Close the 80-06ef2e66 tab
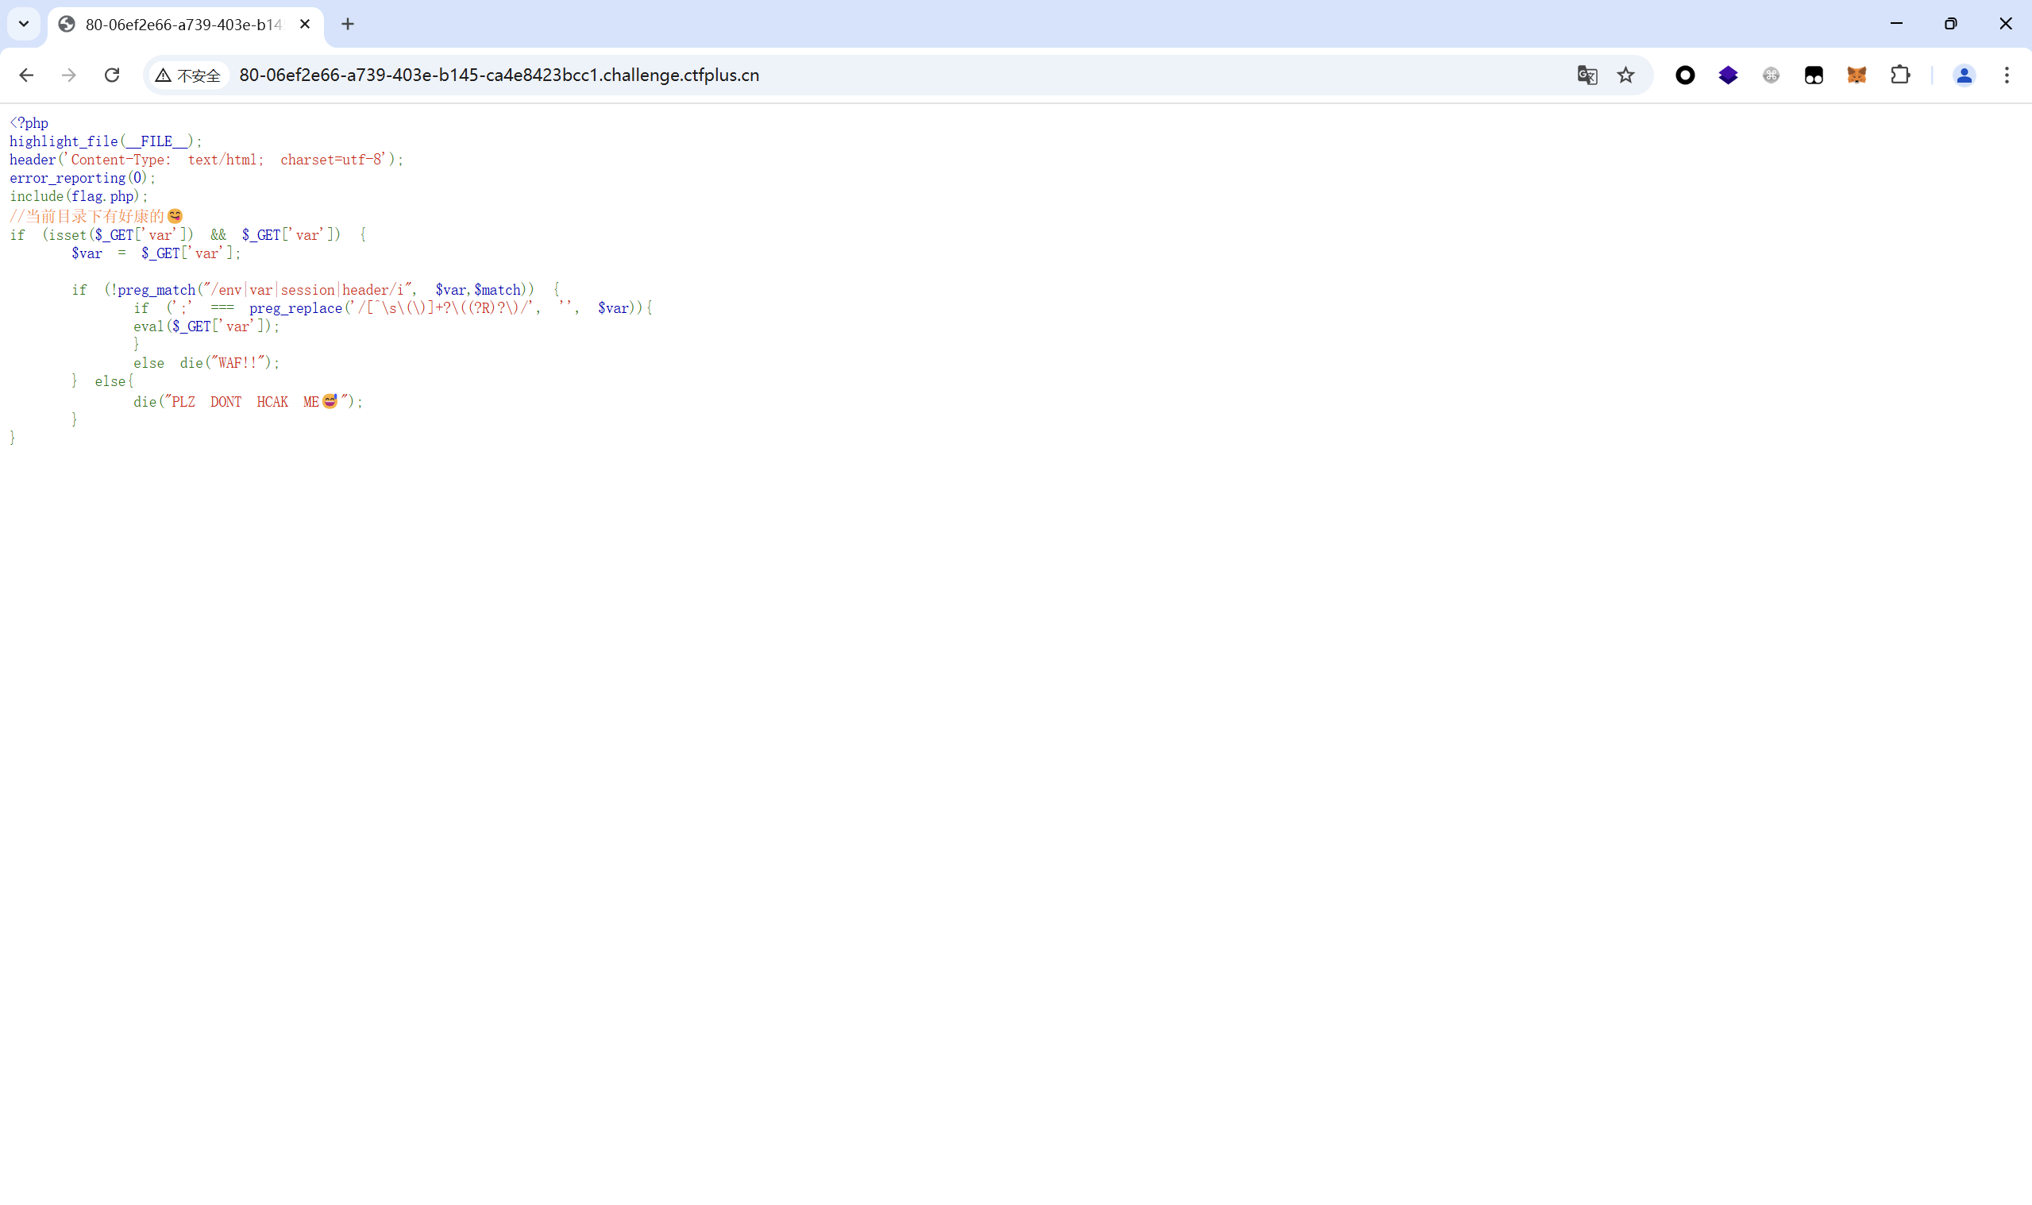2032x1205 pixels. (305, 25)
